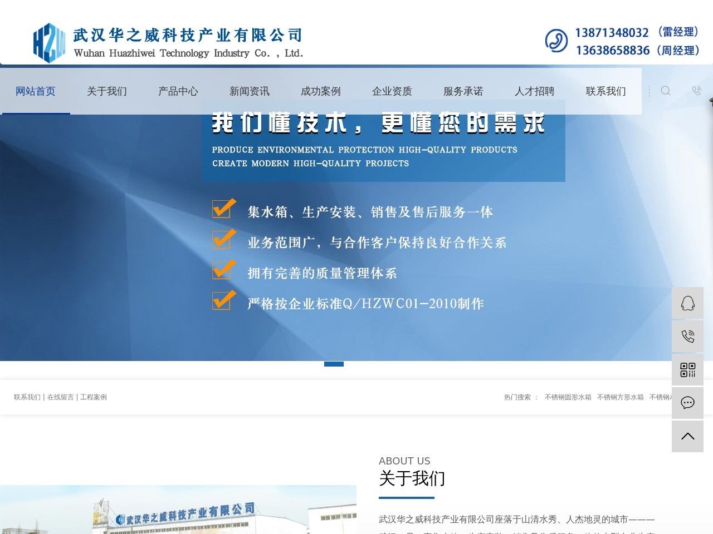Click the 工程案例 link
Image resolution: width=713 pixels, height=534 pixels.
point(94,397)
